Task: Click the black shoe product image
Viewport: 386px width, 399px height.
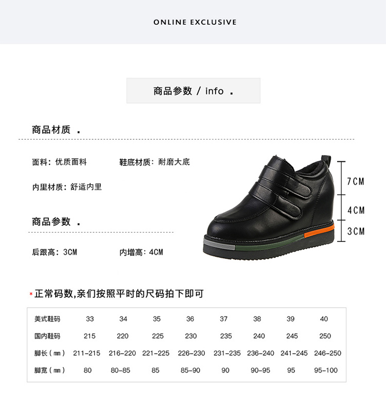Action: 269,207
